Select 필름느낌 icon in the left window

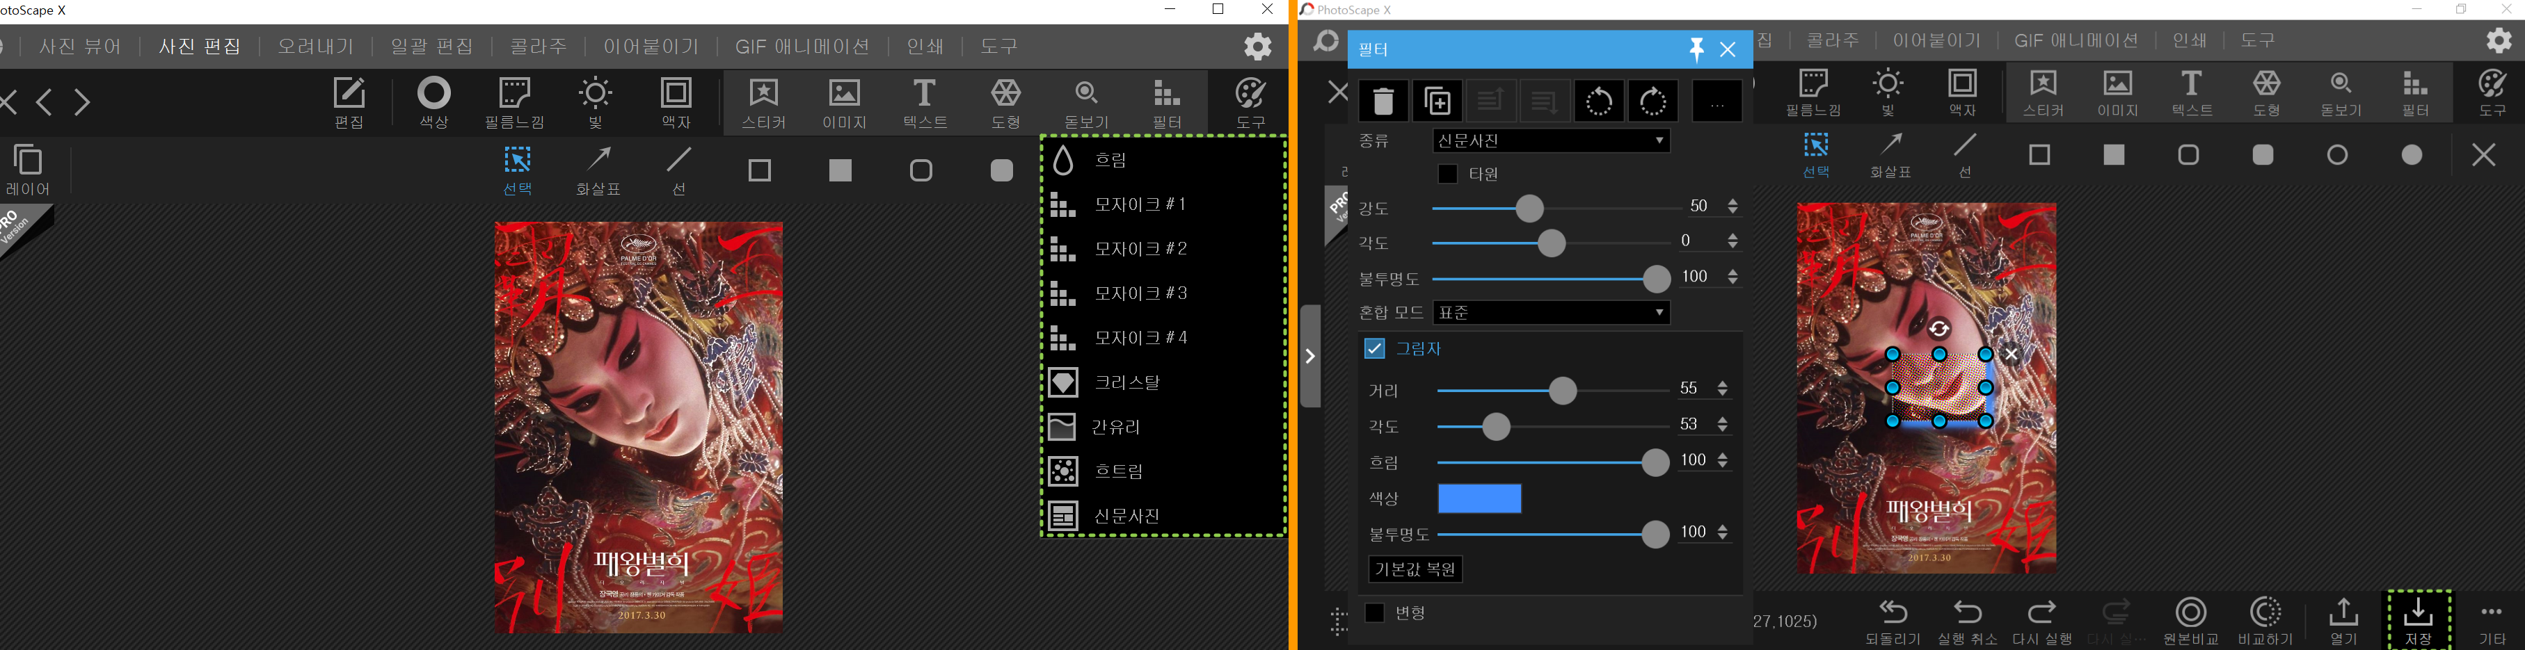pyautogui.click(x=515, y=103)
